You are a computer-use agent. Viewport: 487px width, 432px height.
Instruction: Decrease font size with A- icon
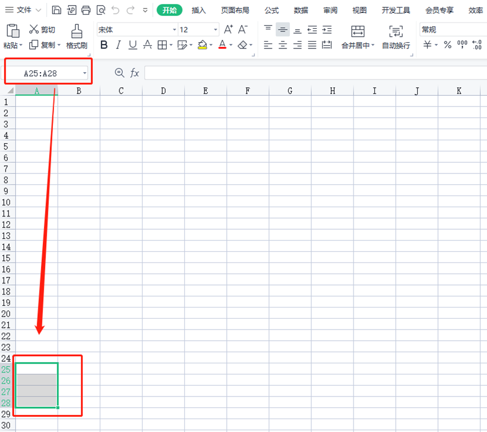point(243,29)
